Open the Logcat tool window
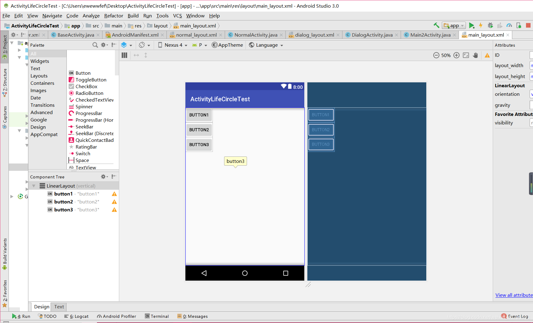 [76, 317]
